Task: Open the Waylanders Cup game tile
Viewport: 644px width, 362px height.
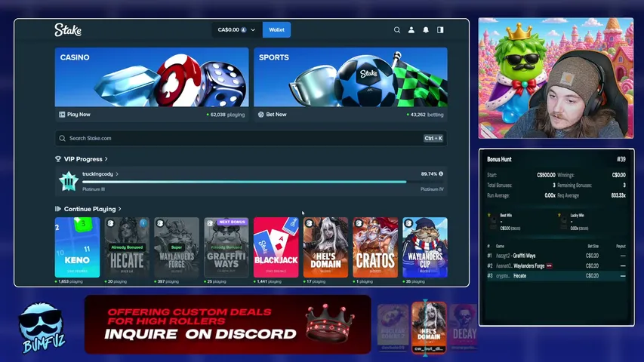Action: pos(425,247)
